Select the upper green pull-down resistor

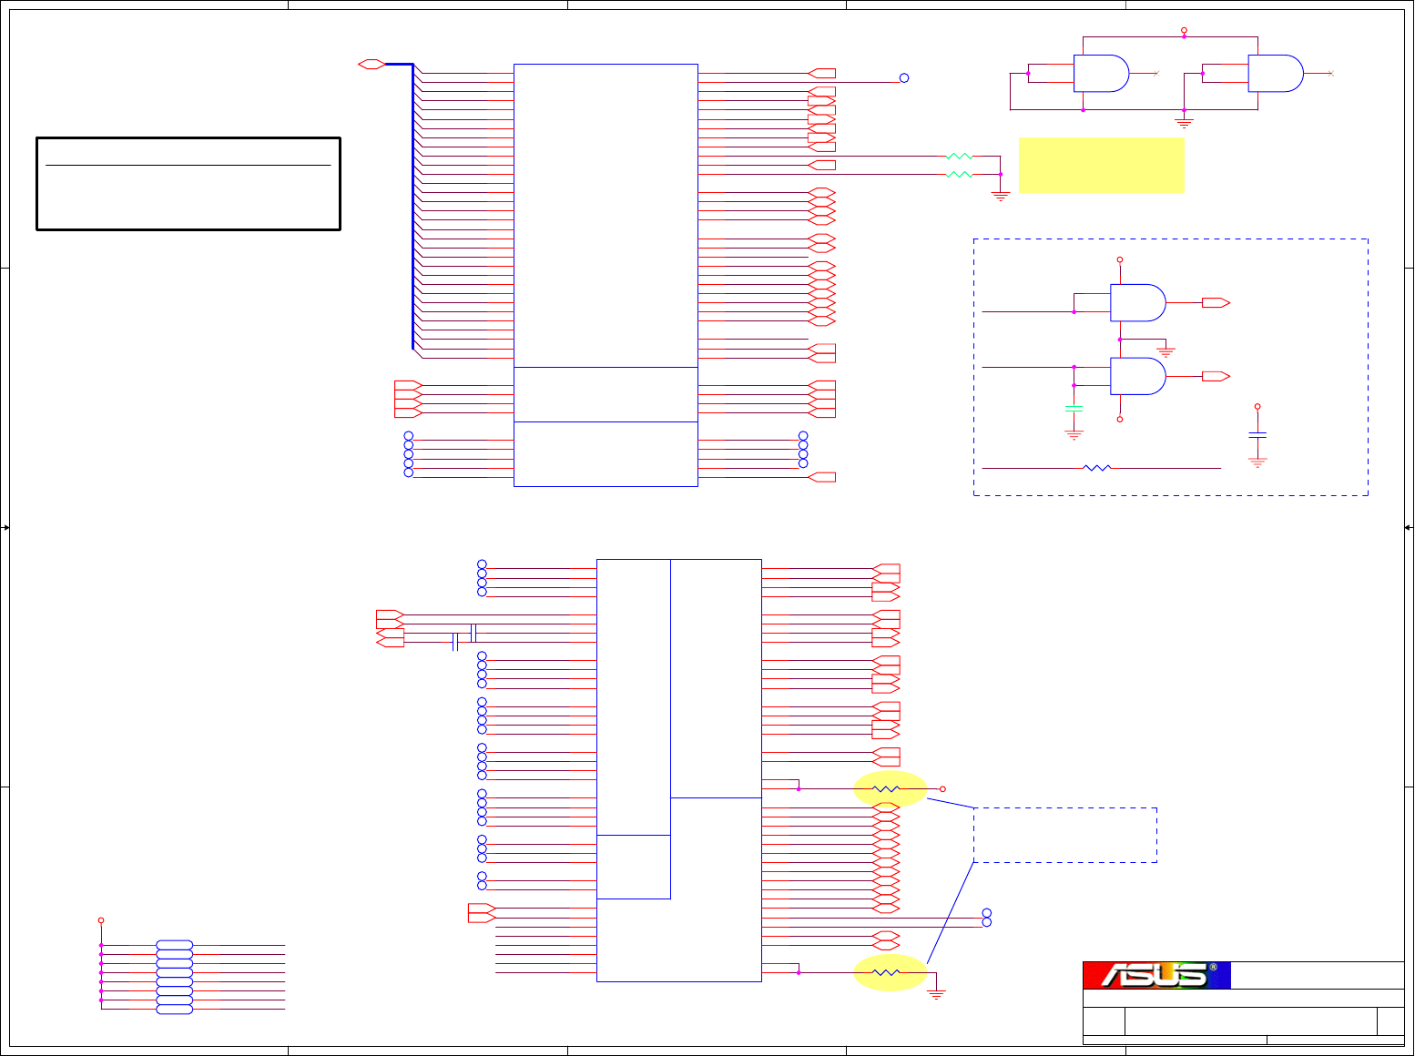coord(960,157)
